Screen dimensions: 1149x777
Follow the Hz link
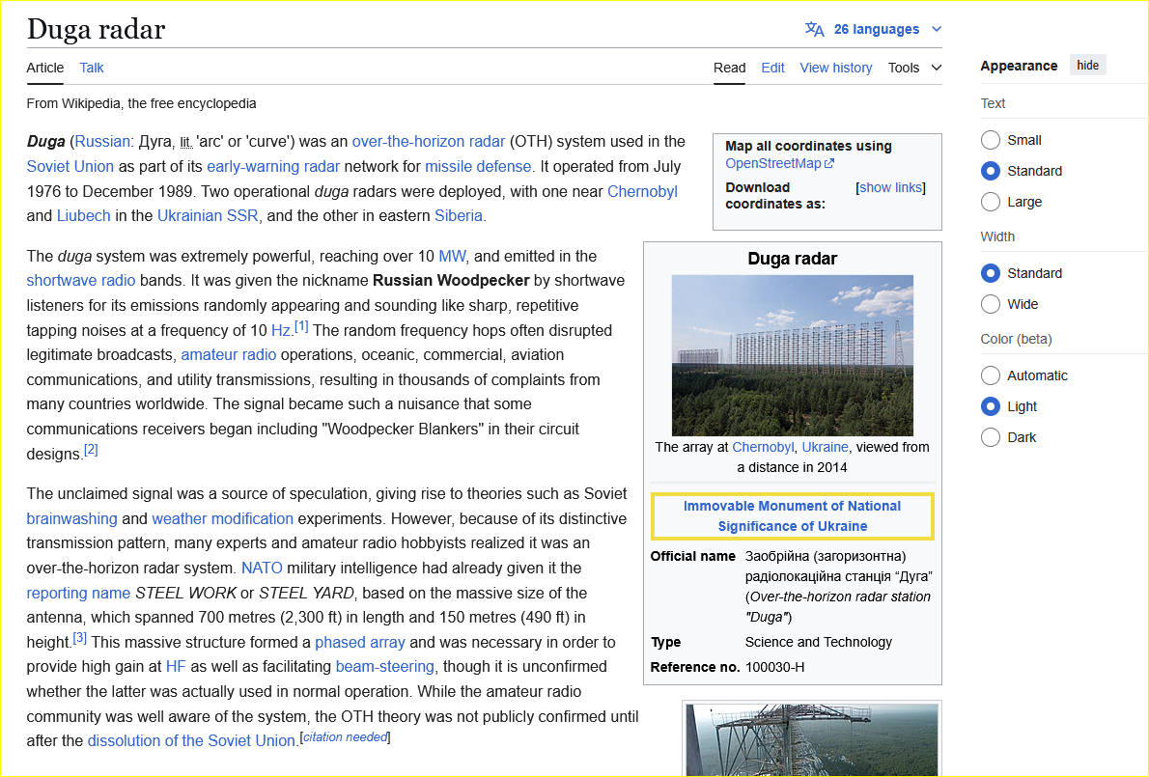click(281, 330)
